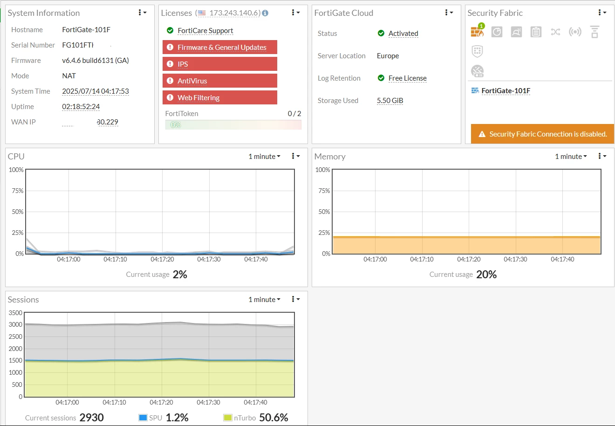Click the green check icon beside FortiCare Support

[170, 30]
